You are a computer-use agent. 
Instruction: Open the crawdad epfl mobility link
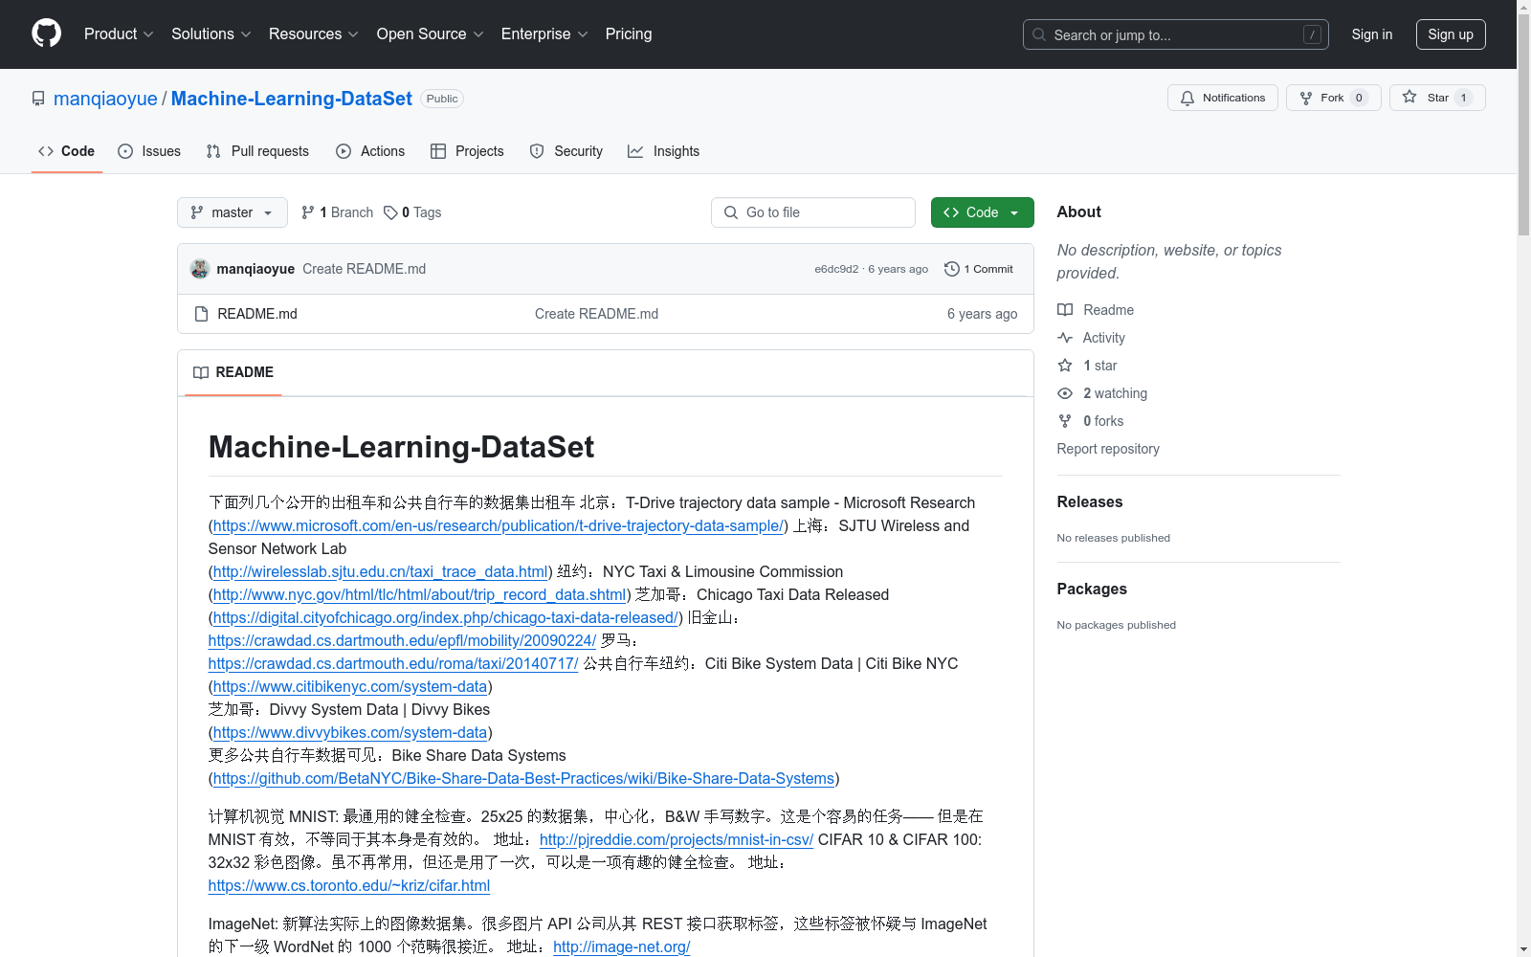402,640
